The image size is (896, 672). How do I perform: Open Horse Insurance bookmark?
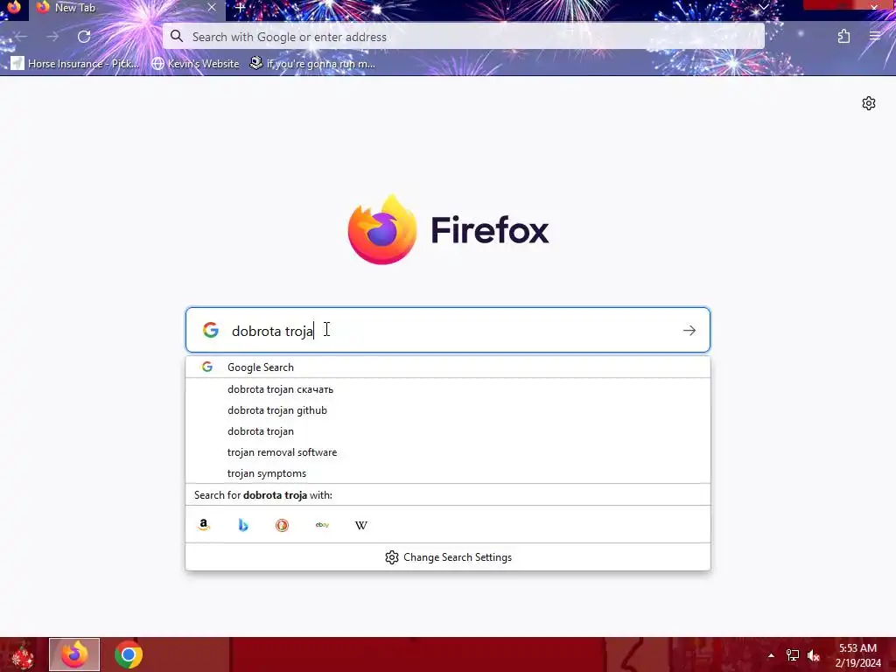(x=75, y=63)
